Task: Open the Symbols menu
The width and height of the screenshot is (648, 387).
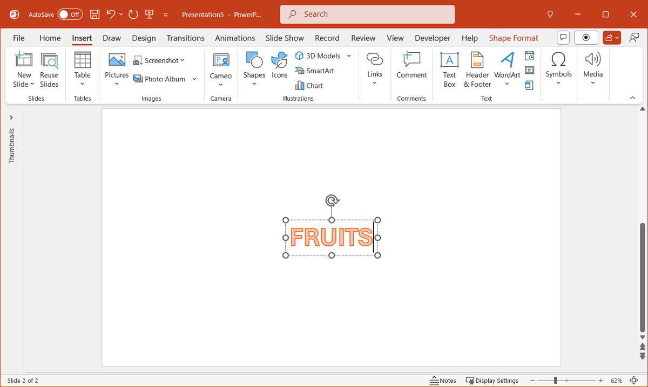Action: [558, 69]
